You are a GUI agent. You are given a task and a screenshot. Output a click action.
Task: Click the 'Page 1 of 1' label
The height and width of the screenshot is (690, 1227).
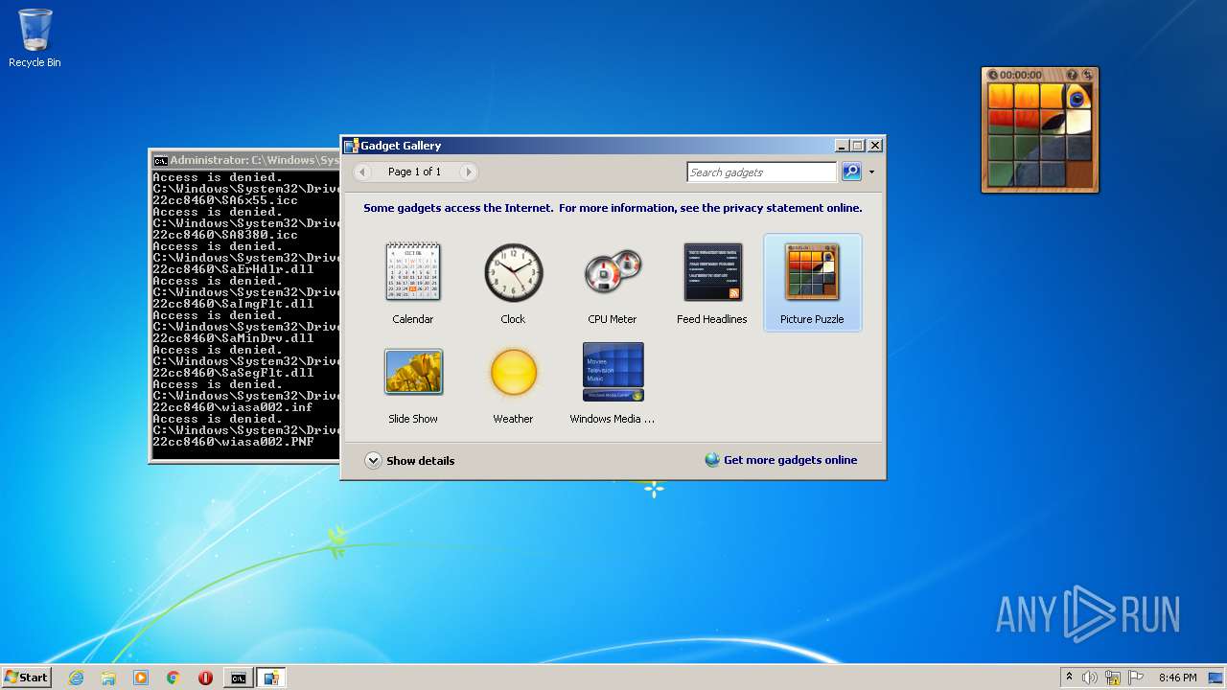pyautogui.click(x=415, y=172)
